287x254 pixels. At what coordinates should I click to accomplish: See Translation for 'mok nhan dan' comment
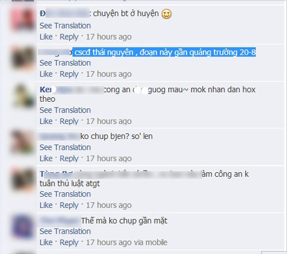coord(65,110)
